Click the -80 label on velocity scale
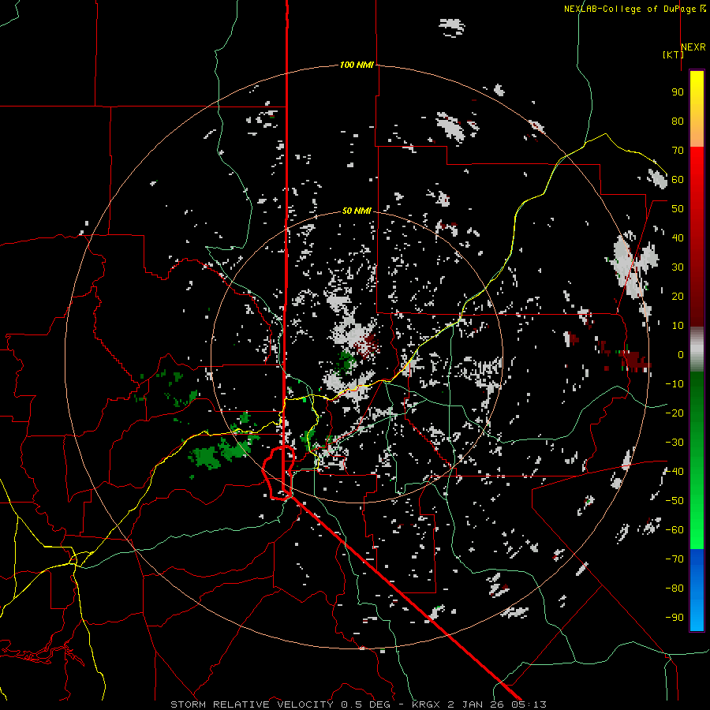The image size is (710, 710). [674, 589]
